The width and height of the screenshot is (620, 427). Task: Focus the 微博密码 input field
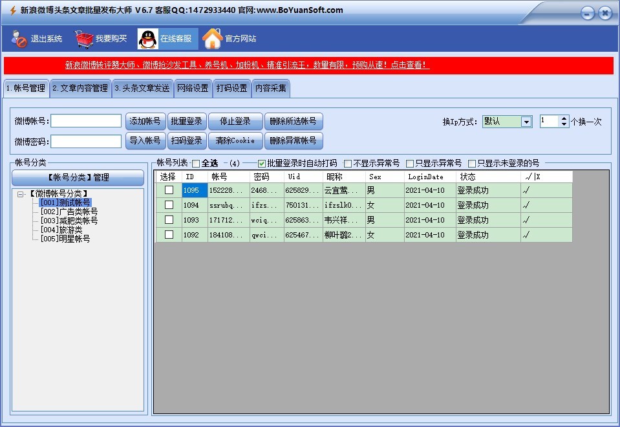click(x=86, y=141)
